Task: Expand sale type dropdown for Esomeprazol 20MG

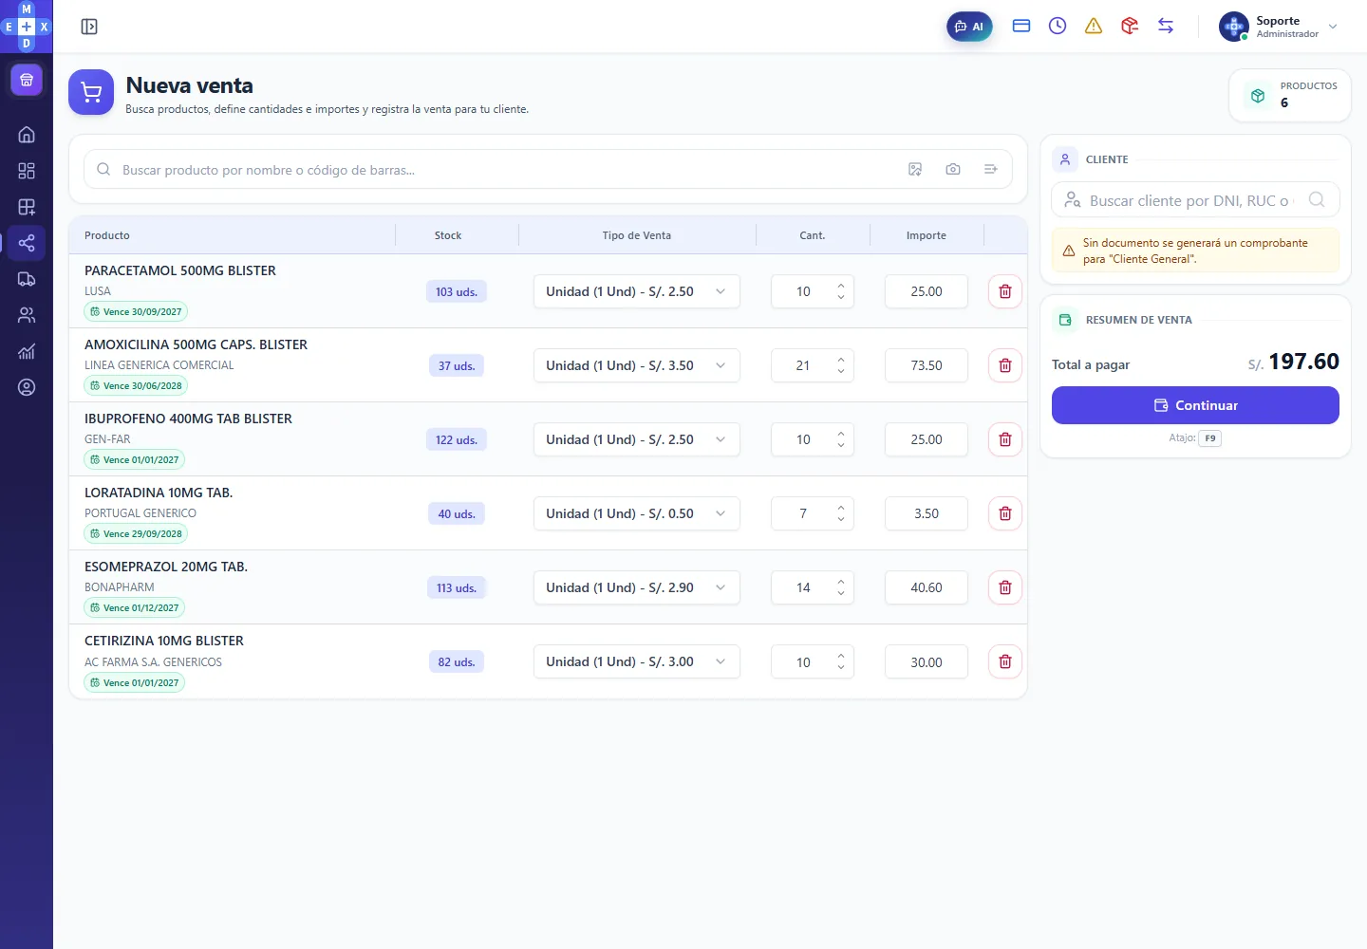Action: (636, 587)
